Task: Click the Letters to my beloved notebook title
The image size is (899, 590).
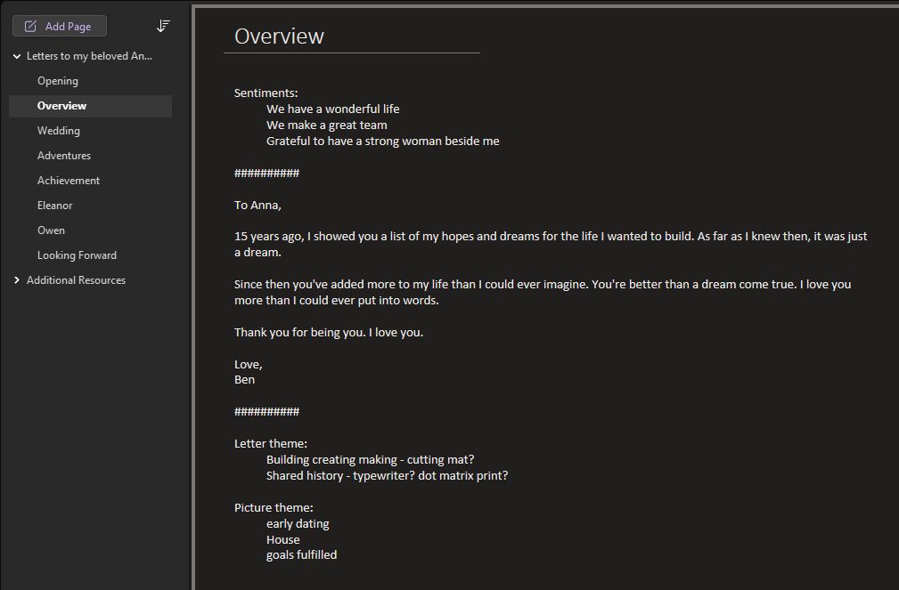Action: pos(89,56)
